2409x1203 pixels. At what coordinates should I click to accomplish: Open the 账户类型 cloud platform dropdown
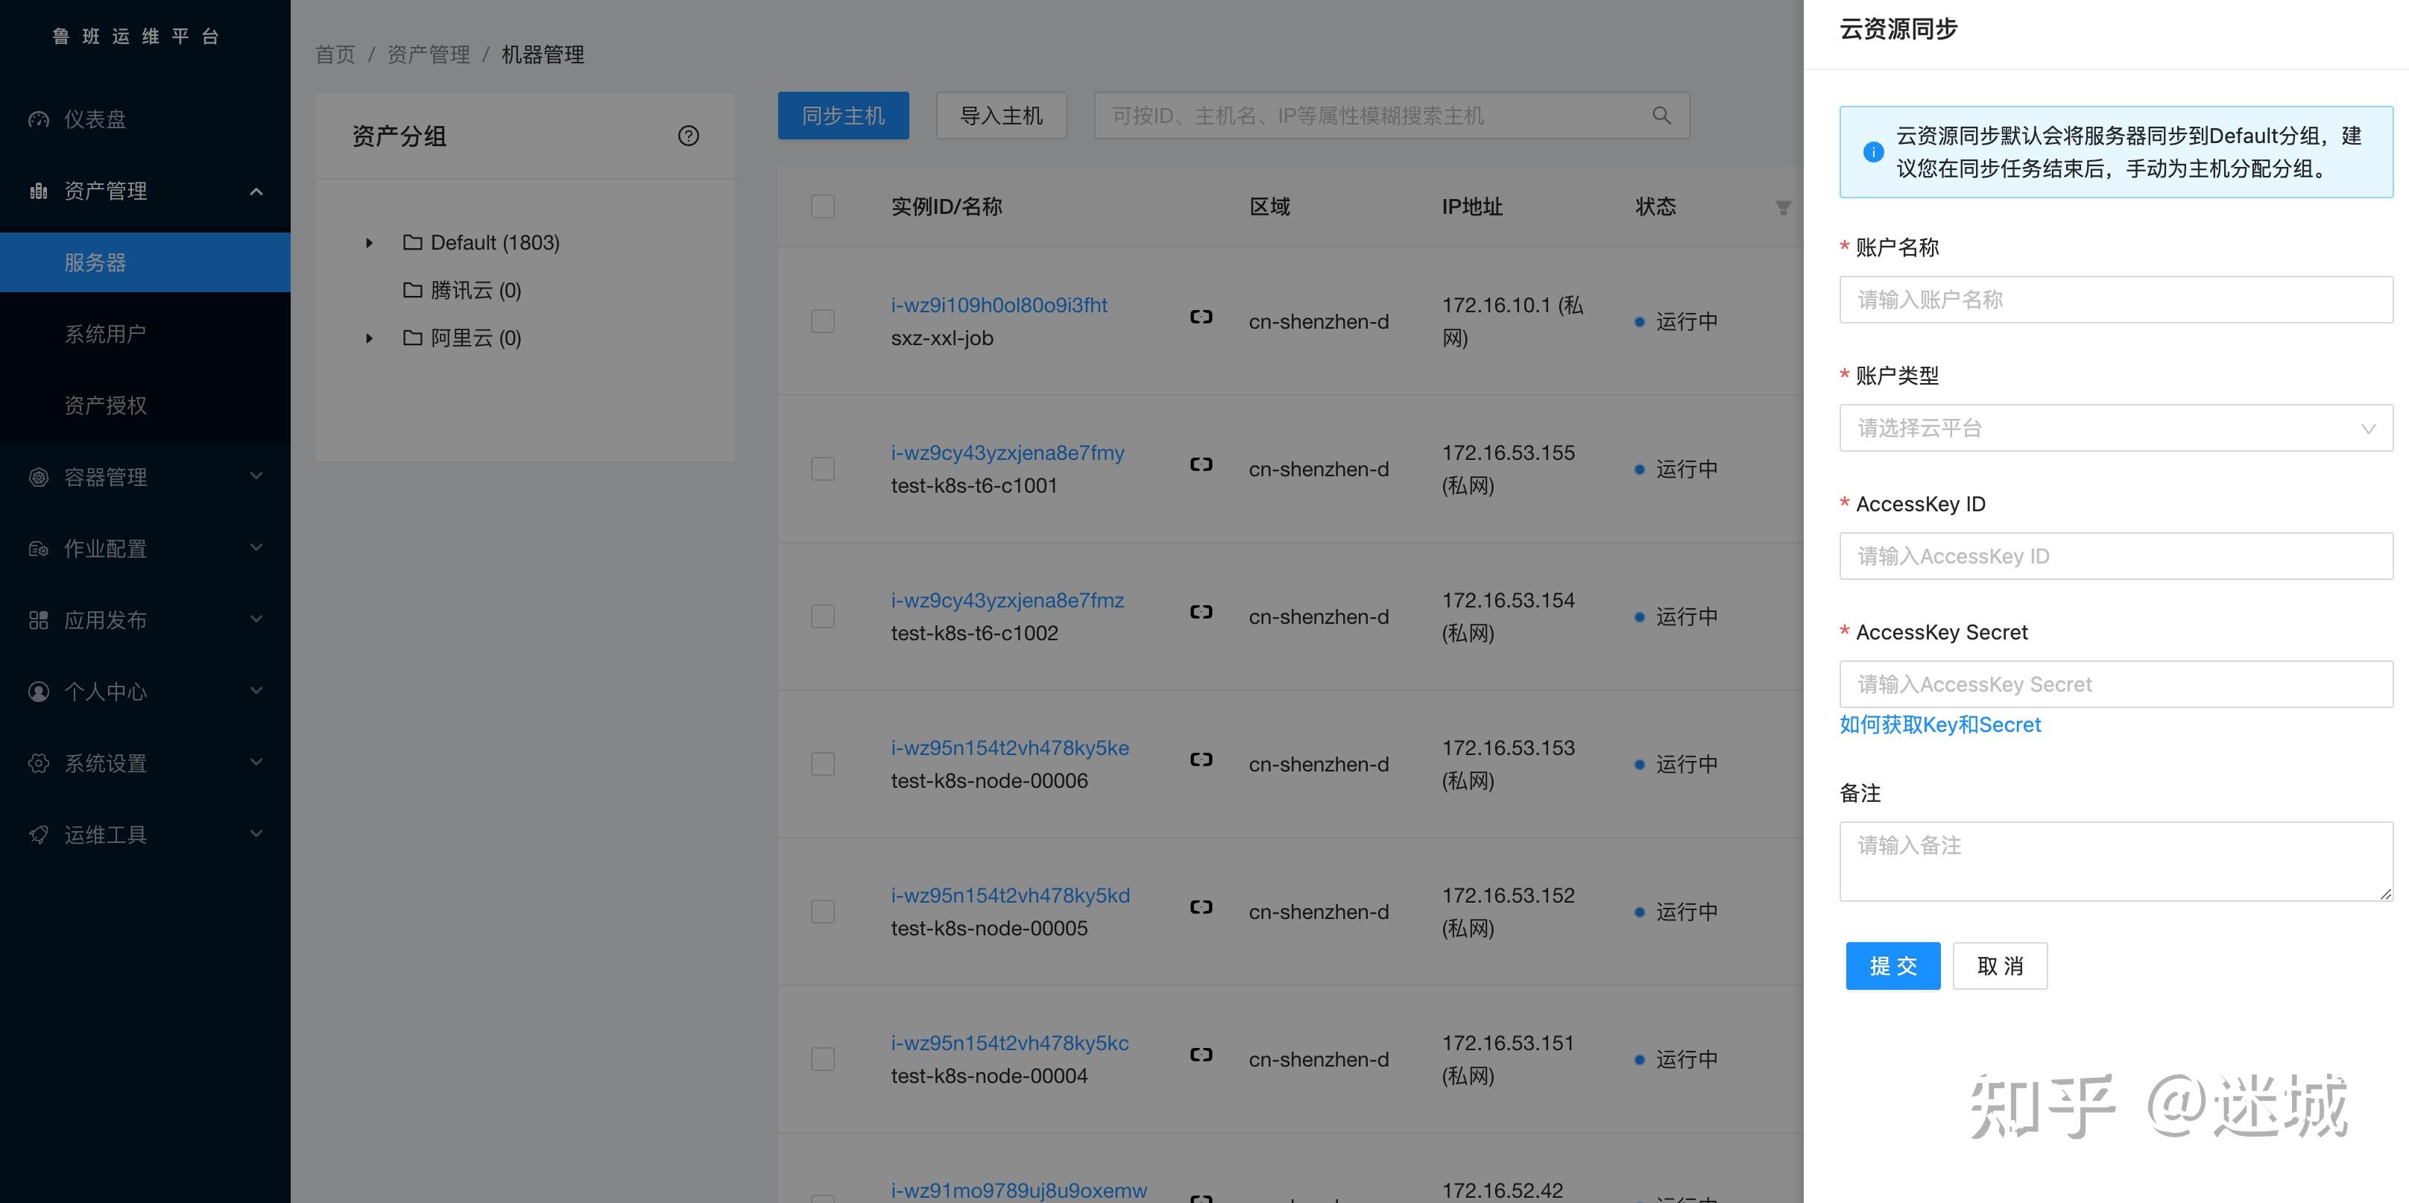[x=2115, y=428]
